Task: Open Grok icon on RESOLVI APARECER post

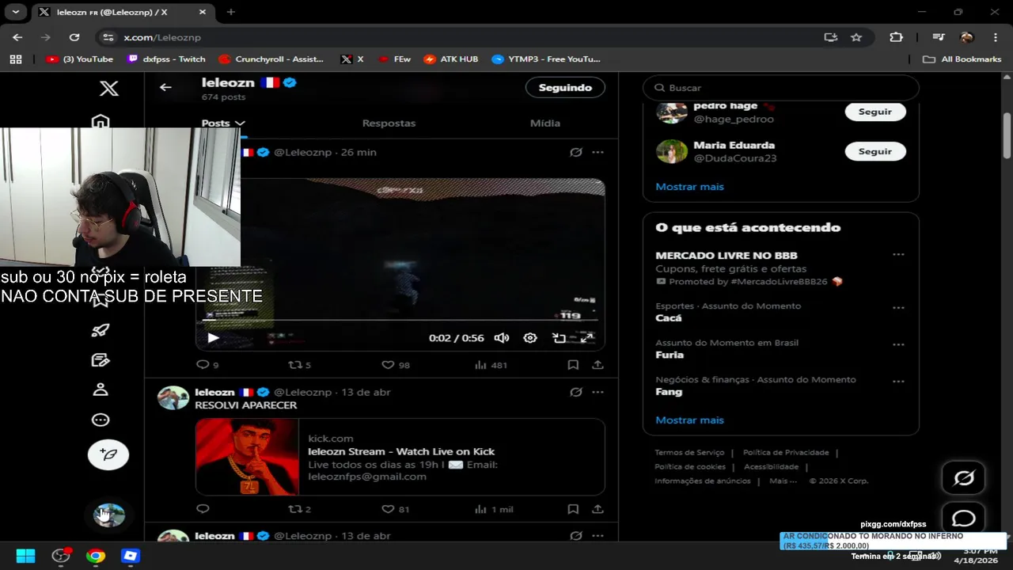Action: pyautogui.click(x=576, y=392)
